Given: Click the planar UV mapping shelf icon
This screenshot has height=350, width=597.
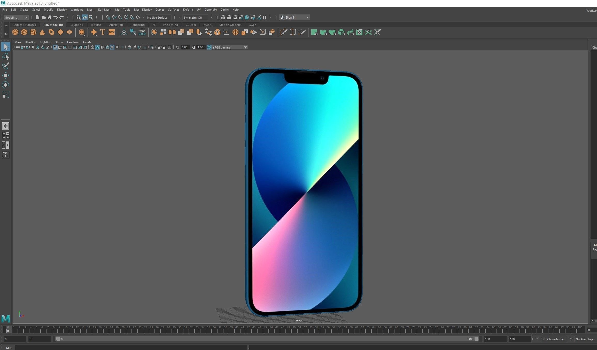Looking at the screenshot, I should point(314,32).
